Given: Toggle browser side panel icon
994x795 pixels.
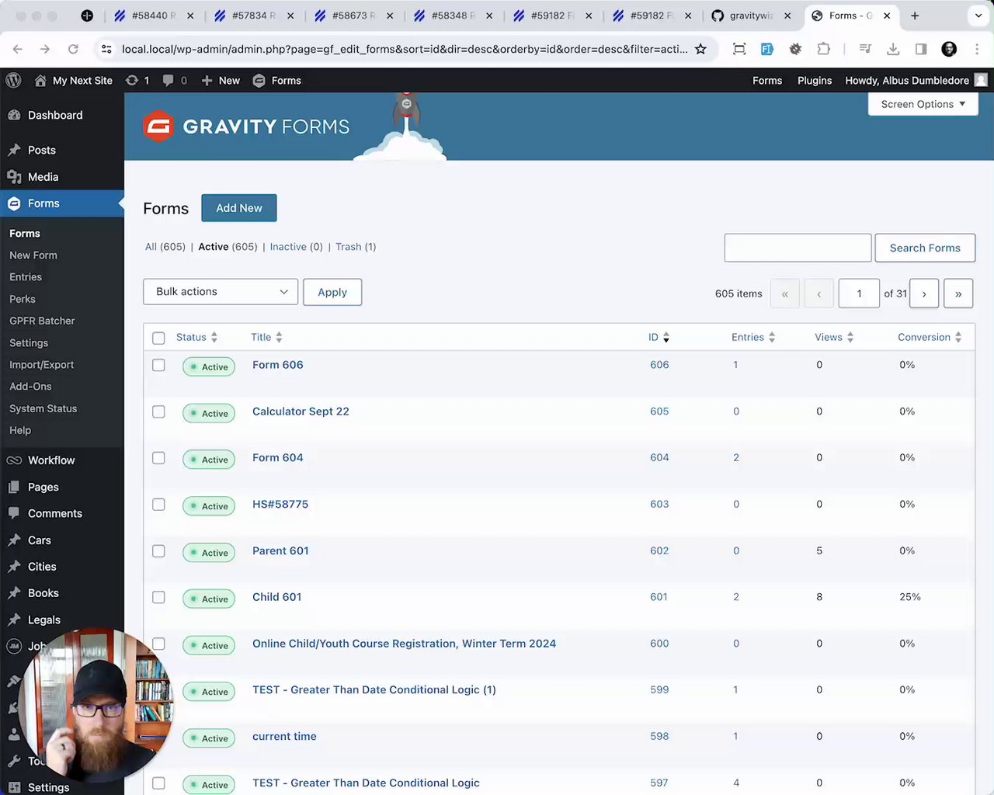Looking at the screenshot, I should 921,49.
